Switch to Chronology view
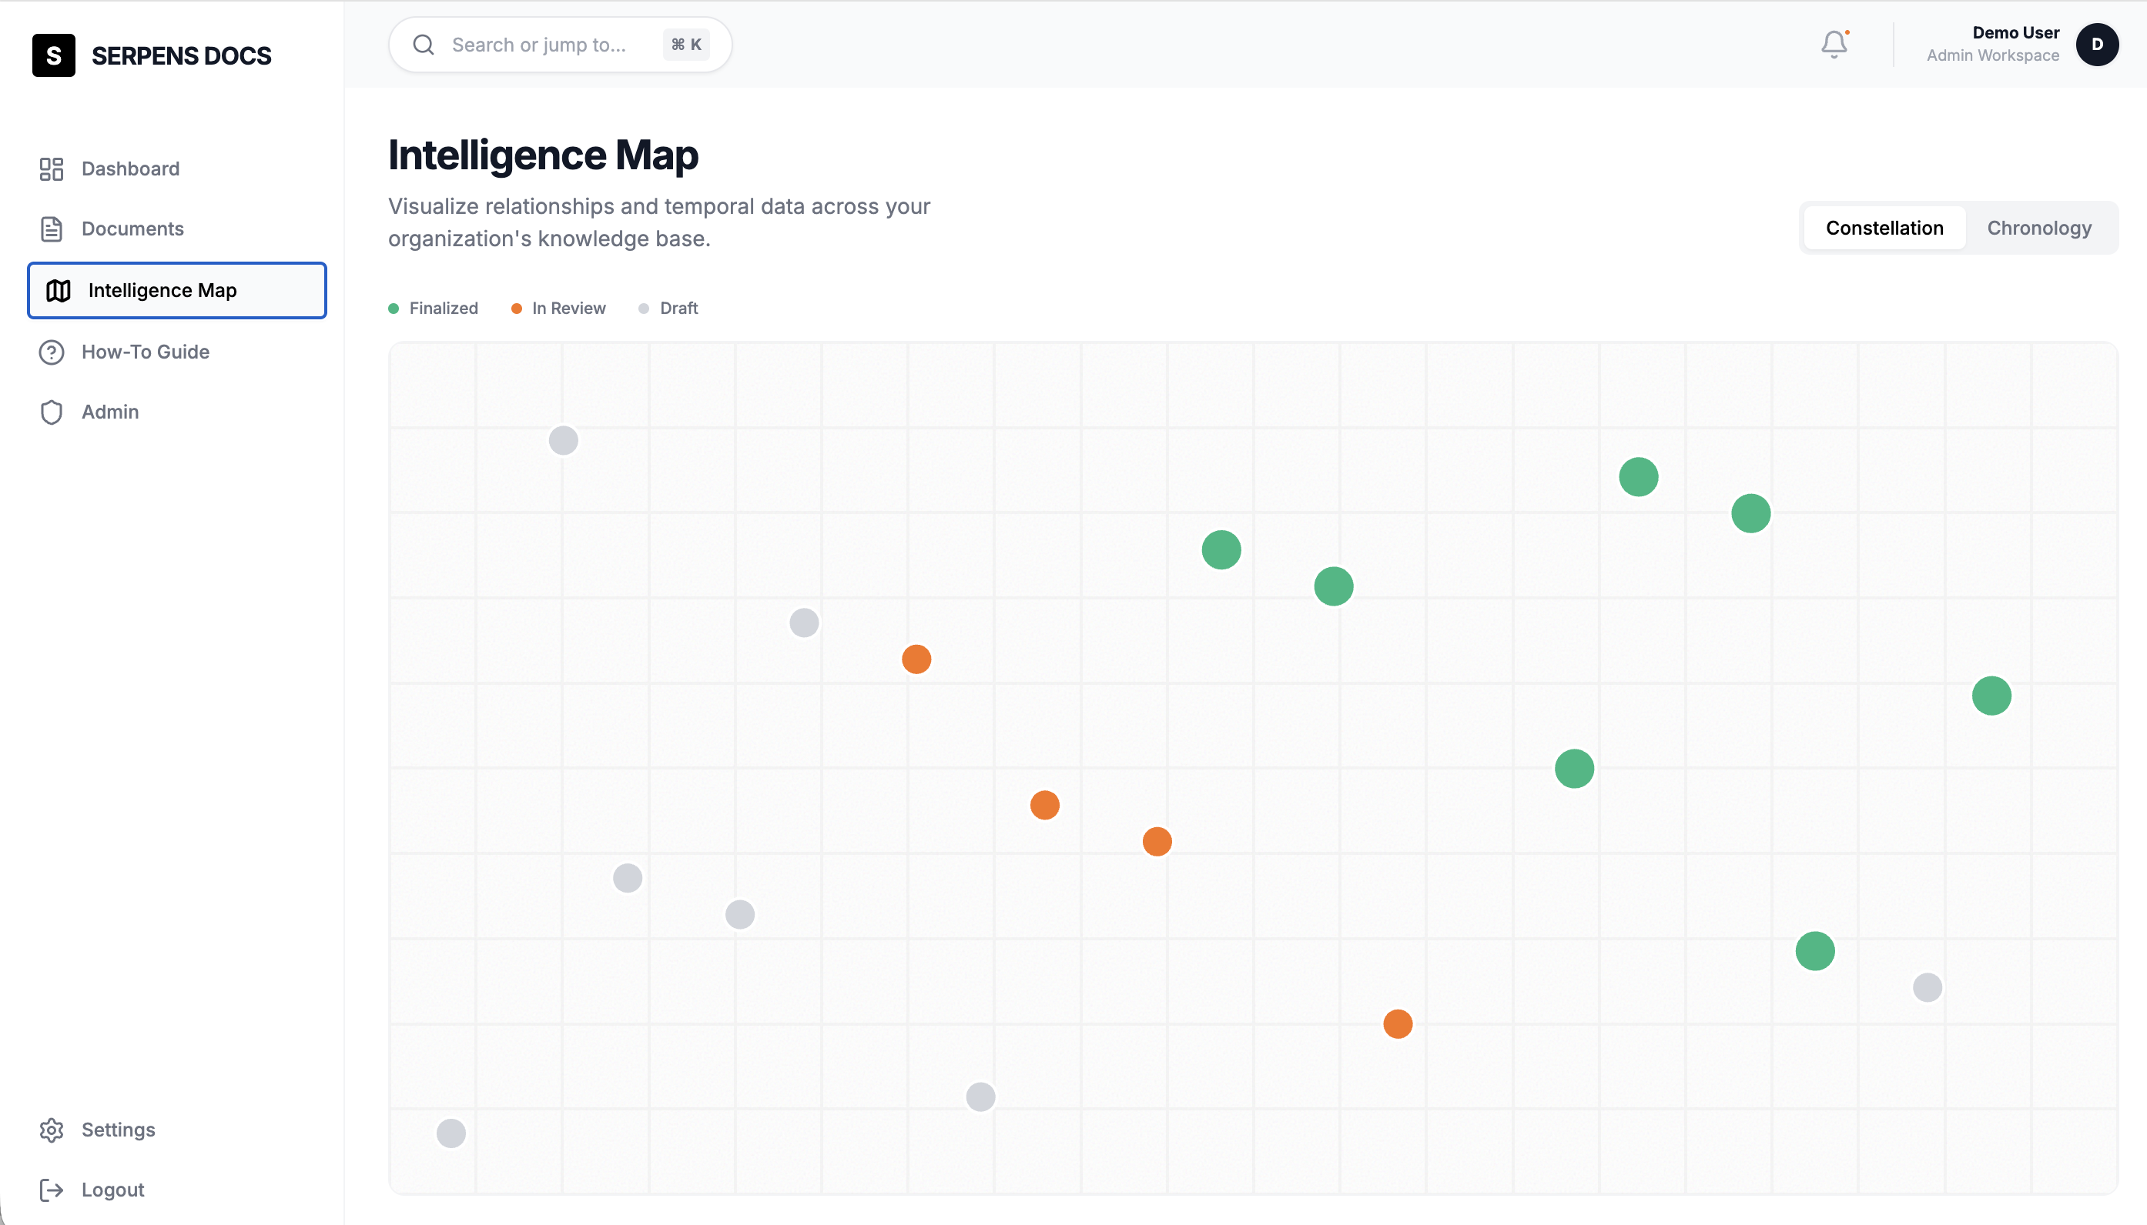This screenshot has height=1225, width=2147. click(x=2039, y=227)
